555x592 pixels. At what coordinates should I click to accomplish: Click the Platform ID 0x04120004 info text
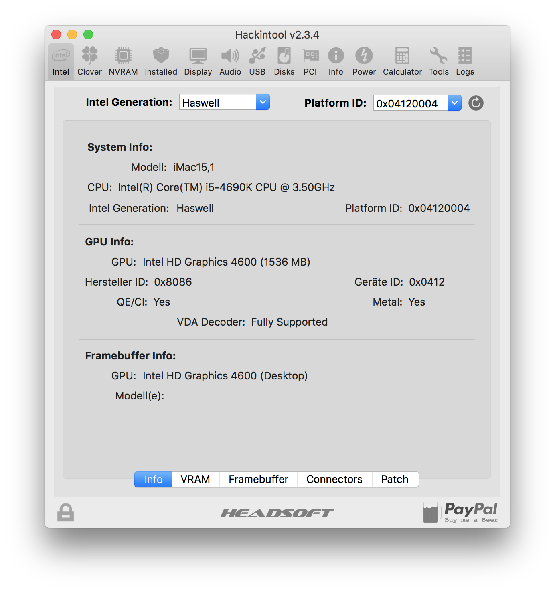(439, 208)
